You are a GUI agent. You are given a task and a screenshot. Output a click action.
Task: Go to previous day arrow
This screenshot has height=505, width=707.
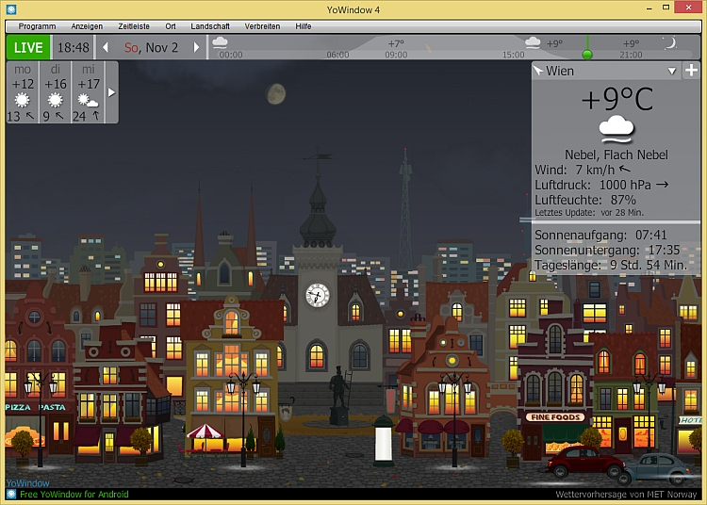pyautogui.click(x=106, y=47)
